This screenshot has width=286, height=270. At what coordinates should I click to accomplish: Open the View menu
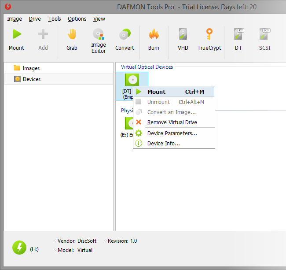99,19
